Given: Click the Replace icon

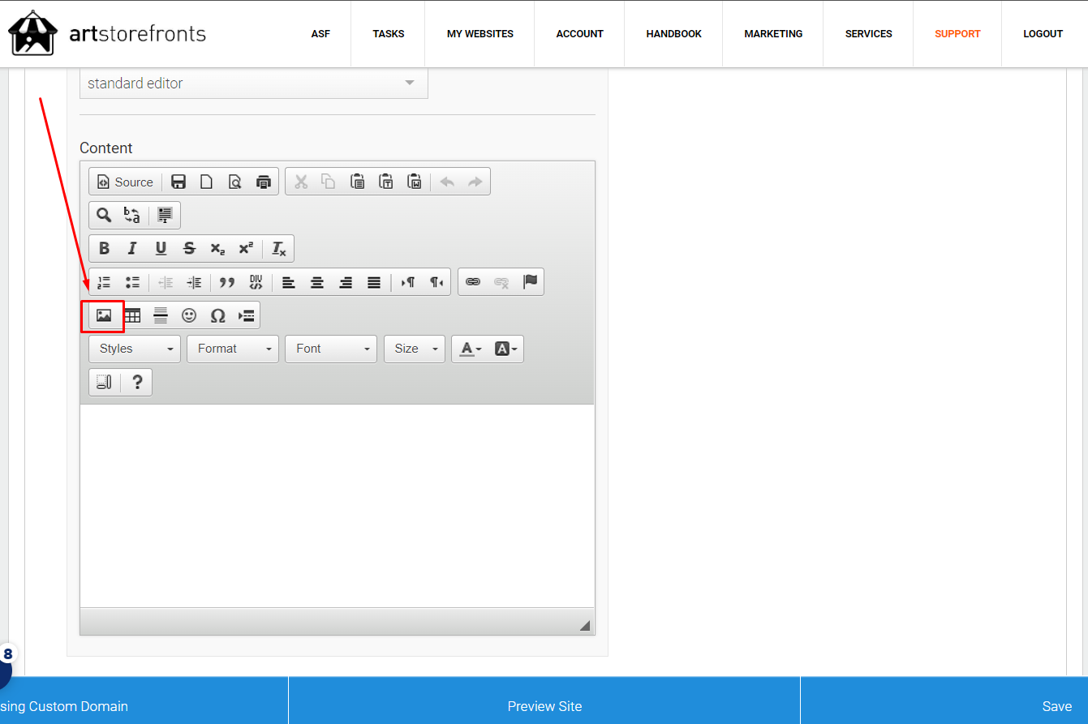Looking at the screenshot, I should pos(131,215).
